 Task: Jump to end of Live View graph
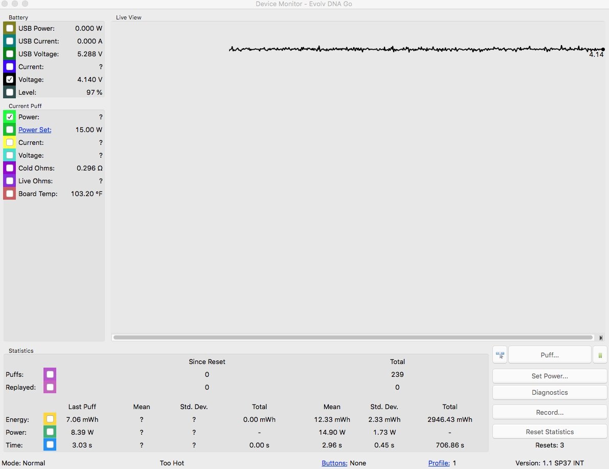601,338
